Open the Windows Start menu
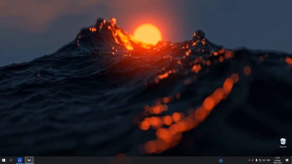 4,160
